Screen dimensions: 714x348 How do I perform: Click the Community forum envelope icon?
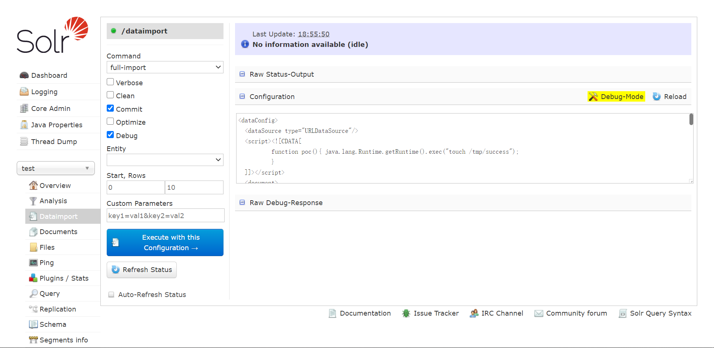coord(539,313)
